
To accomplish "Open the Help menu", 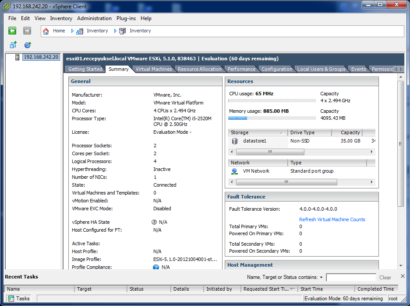I will pyautogui.click(x=146, y=18).
